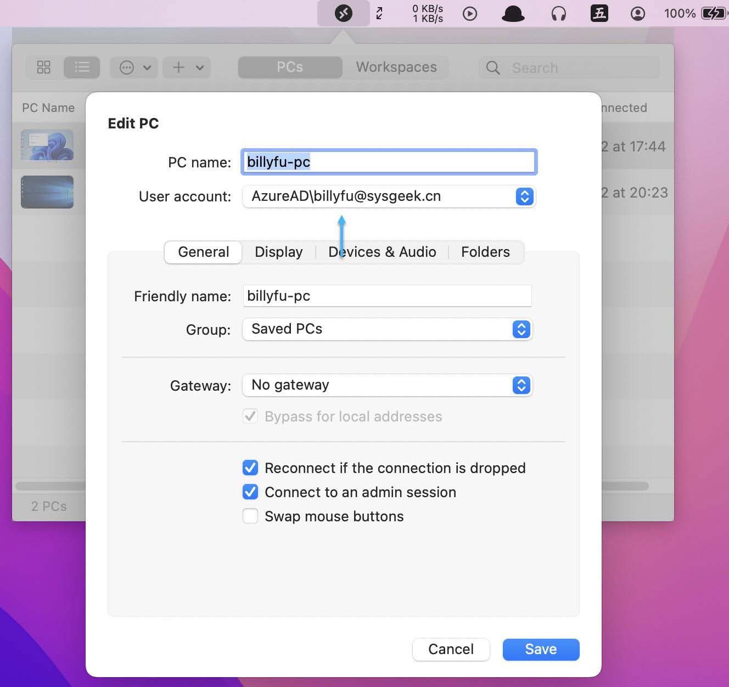Click the Remote Desktop menu bar icon
The image size is (729, 687).
point(343,13)
